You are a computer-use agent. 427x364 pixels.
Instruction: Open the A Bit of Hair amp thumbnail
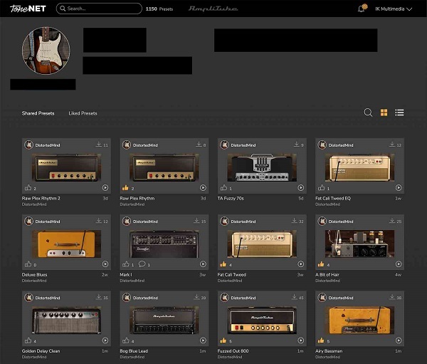tap(359, 244)
